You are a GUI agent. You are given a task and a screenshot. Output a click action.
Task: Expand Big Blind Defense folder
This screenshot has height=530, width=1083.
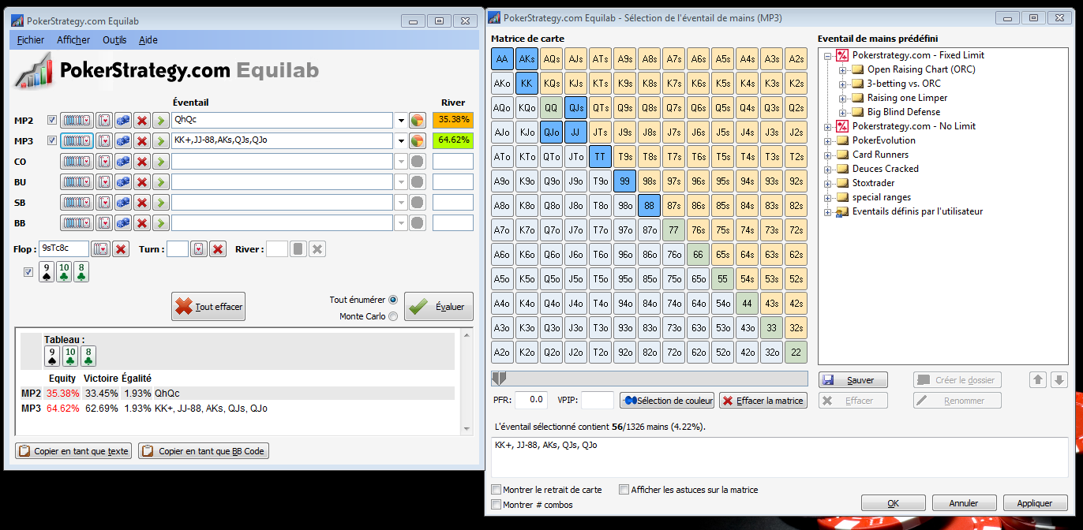(842, 112)
